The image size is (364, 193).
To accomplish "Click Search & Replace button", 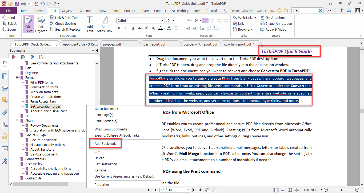I will pos(65,29).
